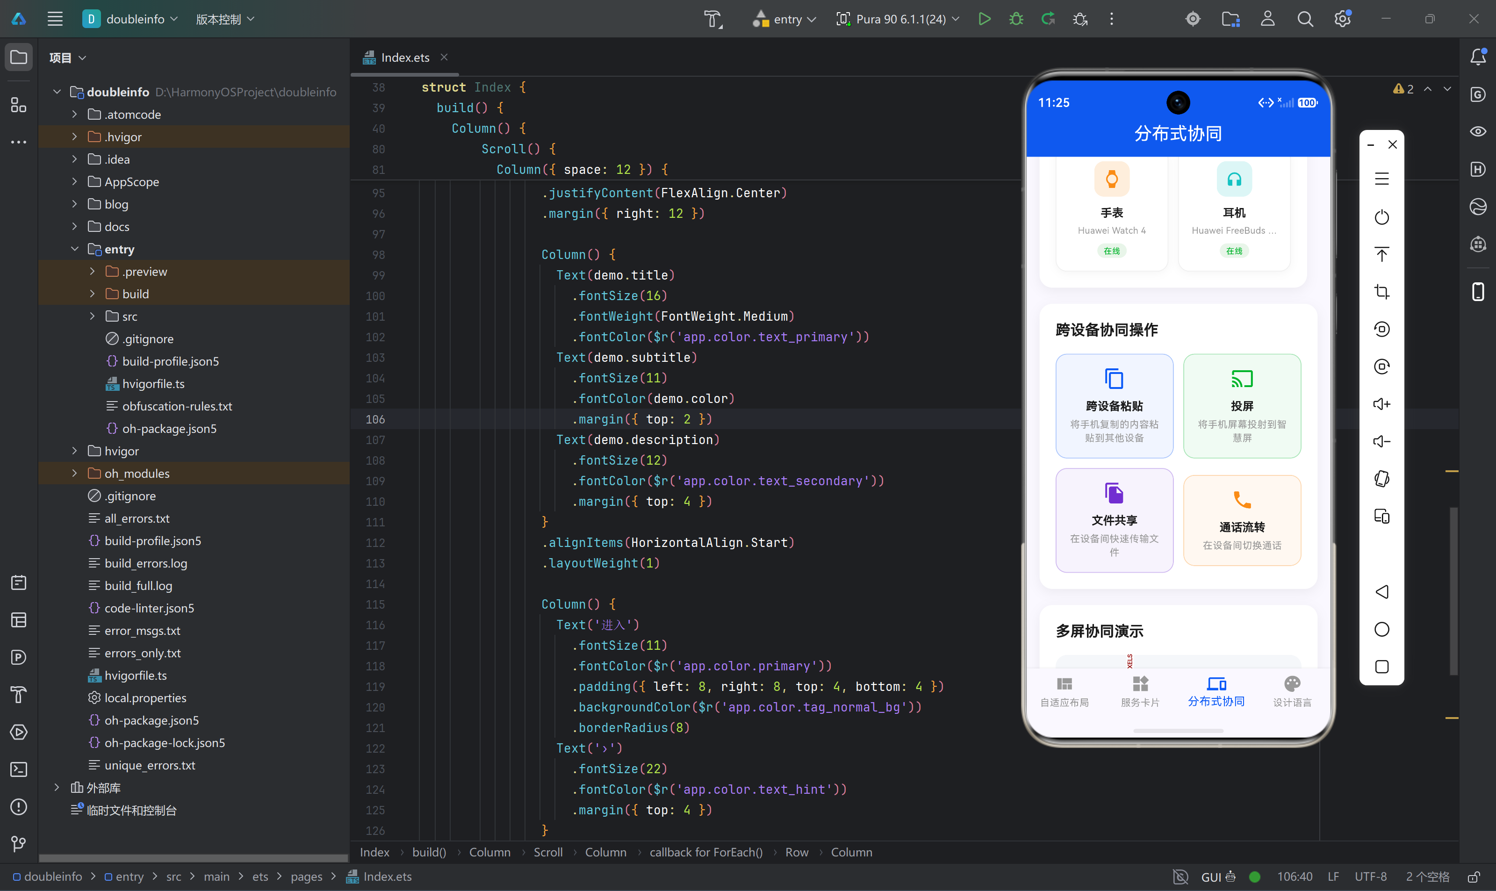The image size is (1496, 891).
Task: Raise emulator volume up icon
Action: [1381, 404]
